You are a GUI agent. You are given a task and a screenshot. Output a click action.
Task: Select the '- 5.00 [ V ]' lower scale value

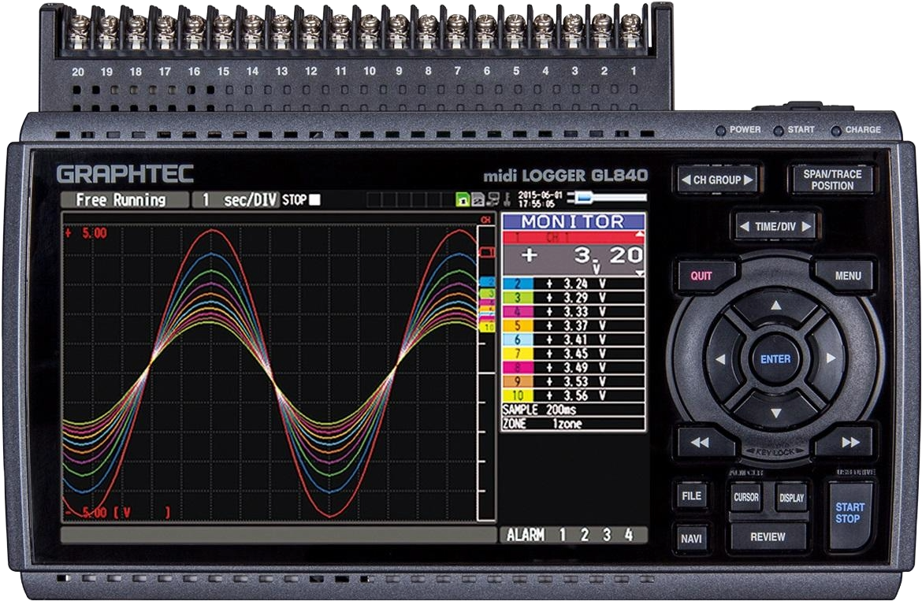117,513
